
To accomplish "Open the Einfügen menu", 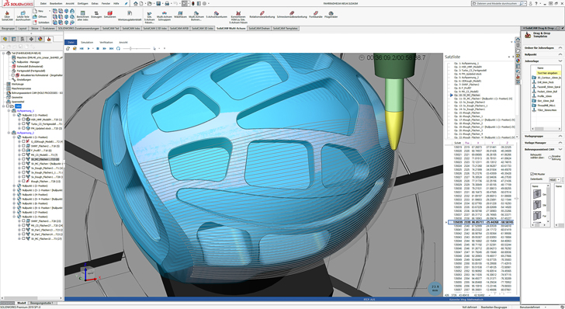I will [82, 3].
